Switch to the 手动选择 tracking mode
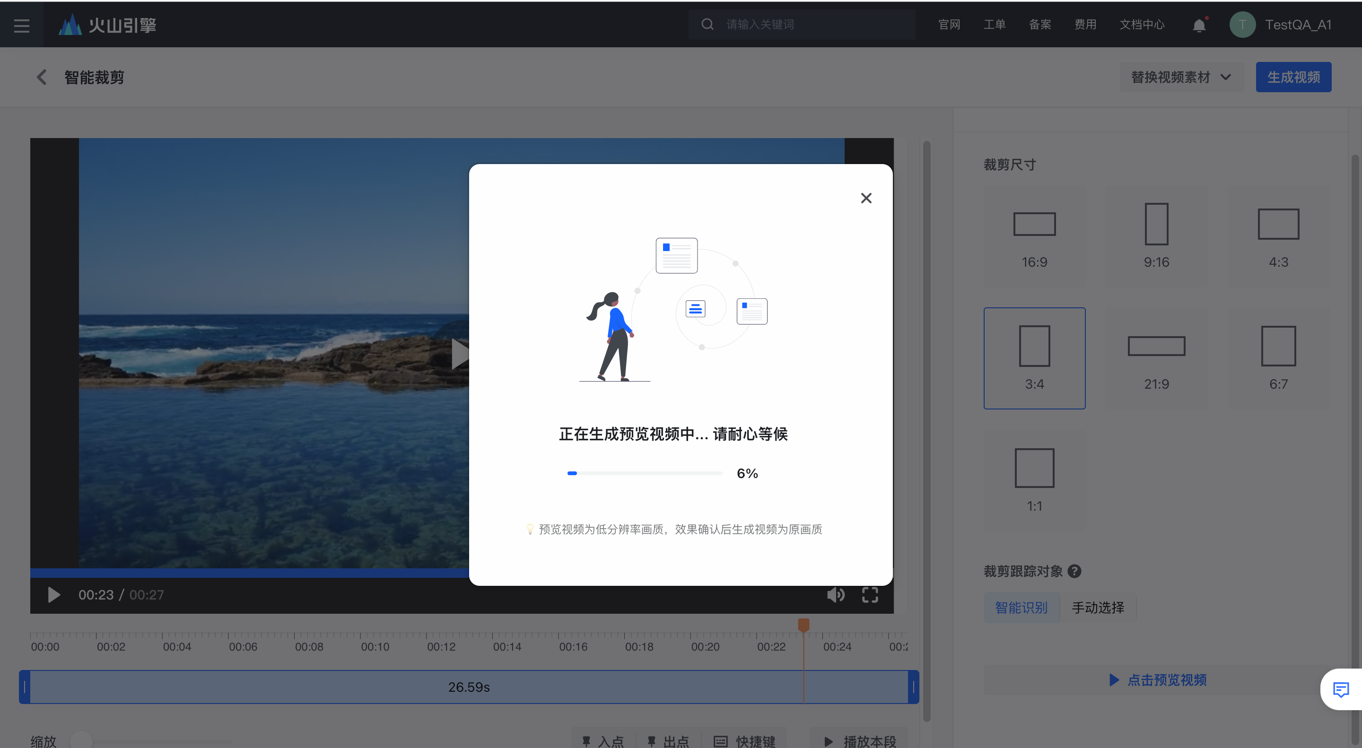This screenshot has height=748, width=1362. click(x=1098, y=608)
